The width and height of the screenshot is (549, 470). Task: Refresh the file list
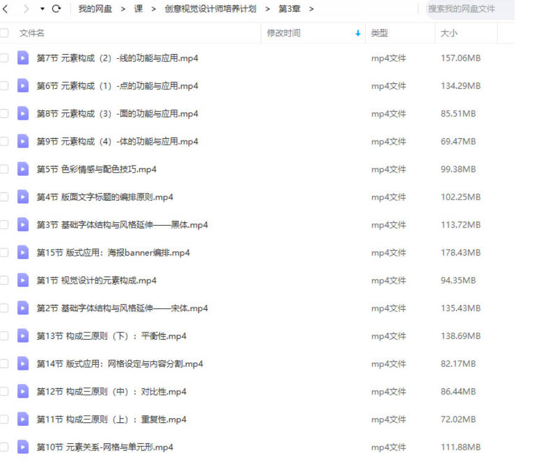pyautogui.click(x=56, y=8)
